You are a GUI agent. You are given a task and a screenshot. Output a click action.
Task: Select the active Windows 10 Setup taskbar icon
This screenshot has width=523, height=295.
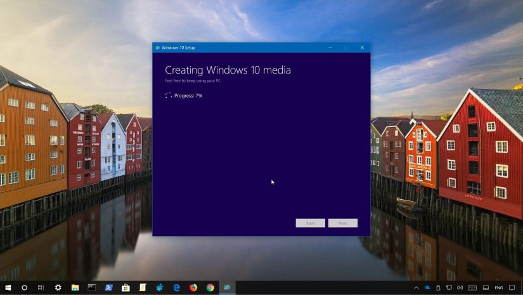pos(227,287)
